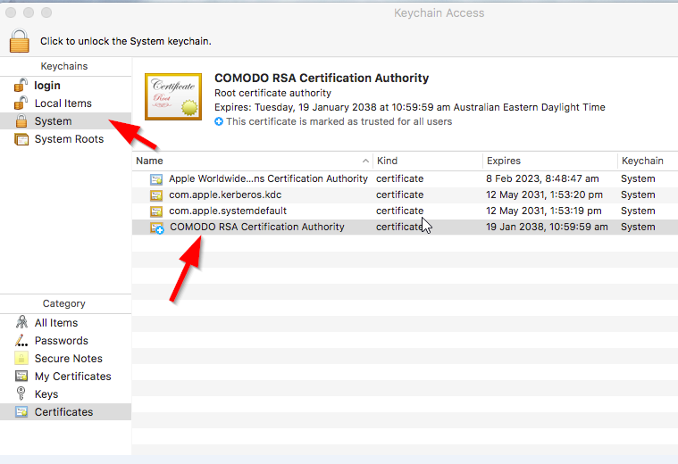
Task: Click "Root certificate authority" text
Action: click(272, 93)
